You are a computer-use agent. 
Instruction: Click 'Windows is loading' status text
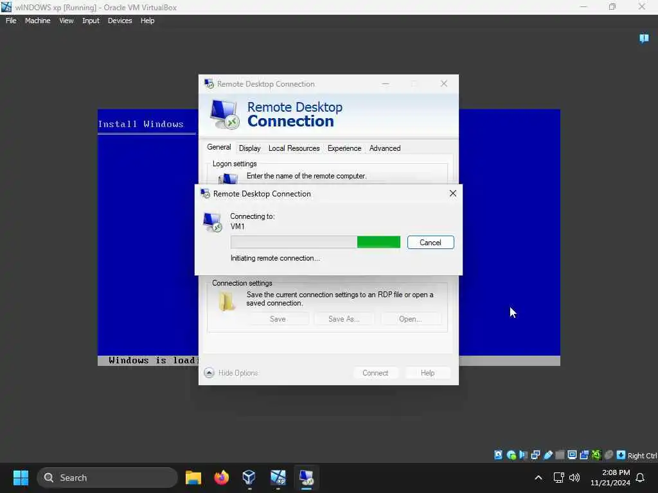(x=153, y=361)
